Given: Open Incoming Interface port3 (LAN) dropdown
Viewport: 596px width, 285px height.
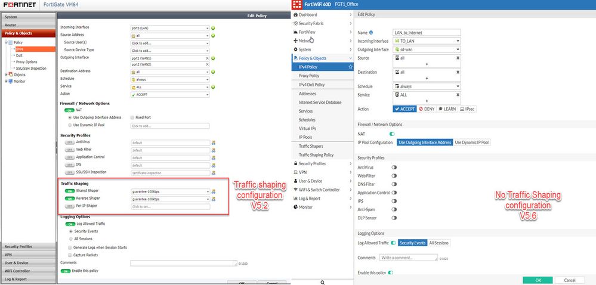Looking at the screenshot, I should [x=170, y=28].
